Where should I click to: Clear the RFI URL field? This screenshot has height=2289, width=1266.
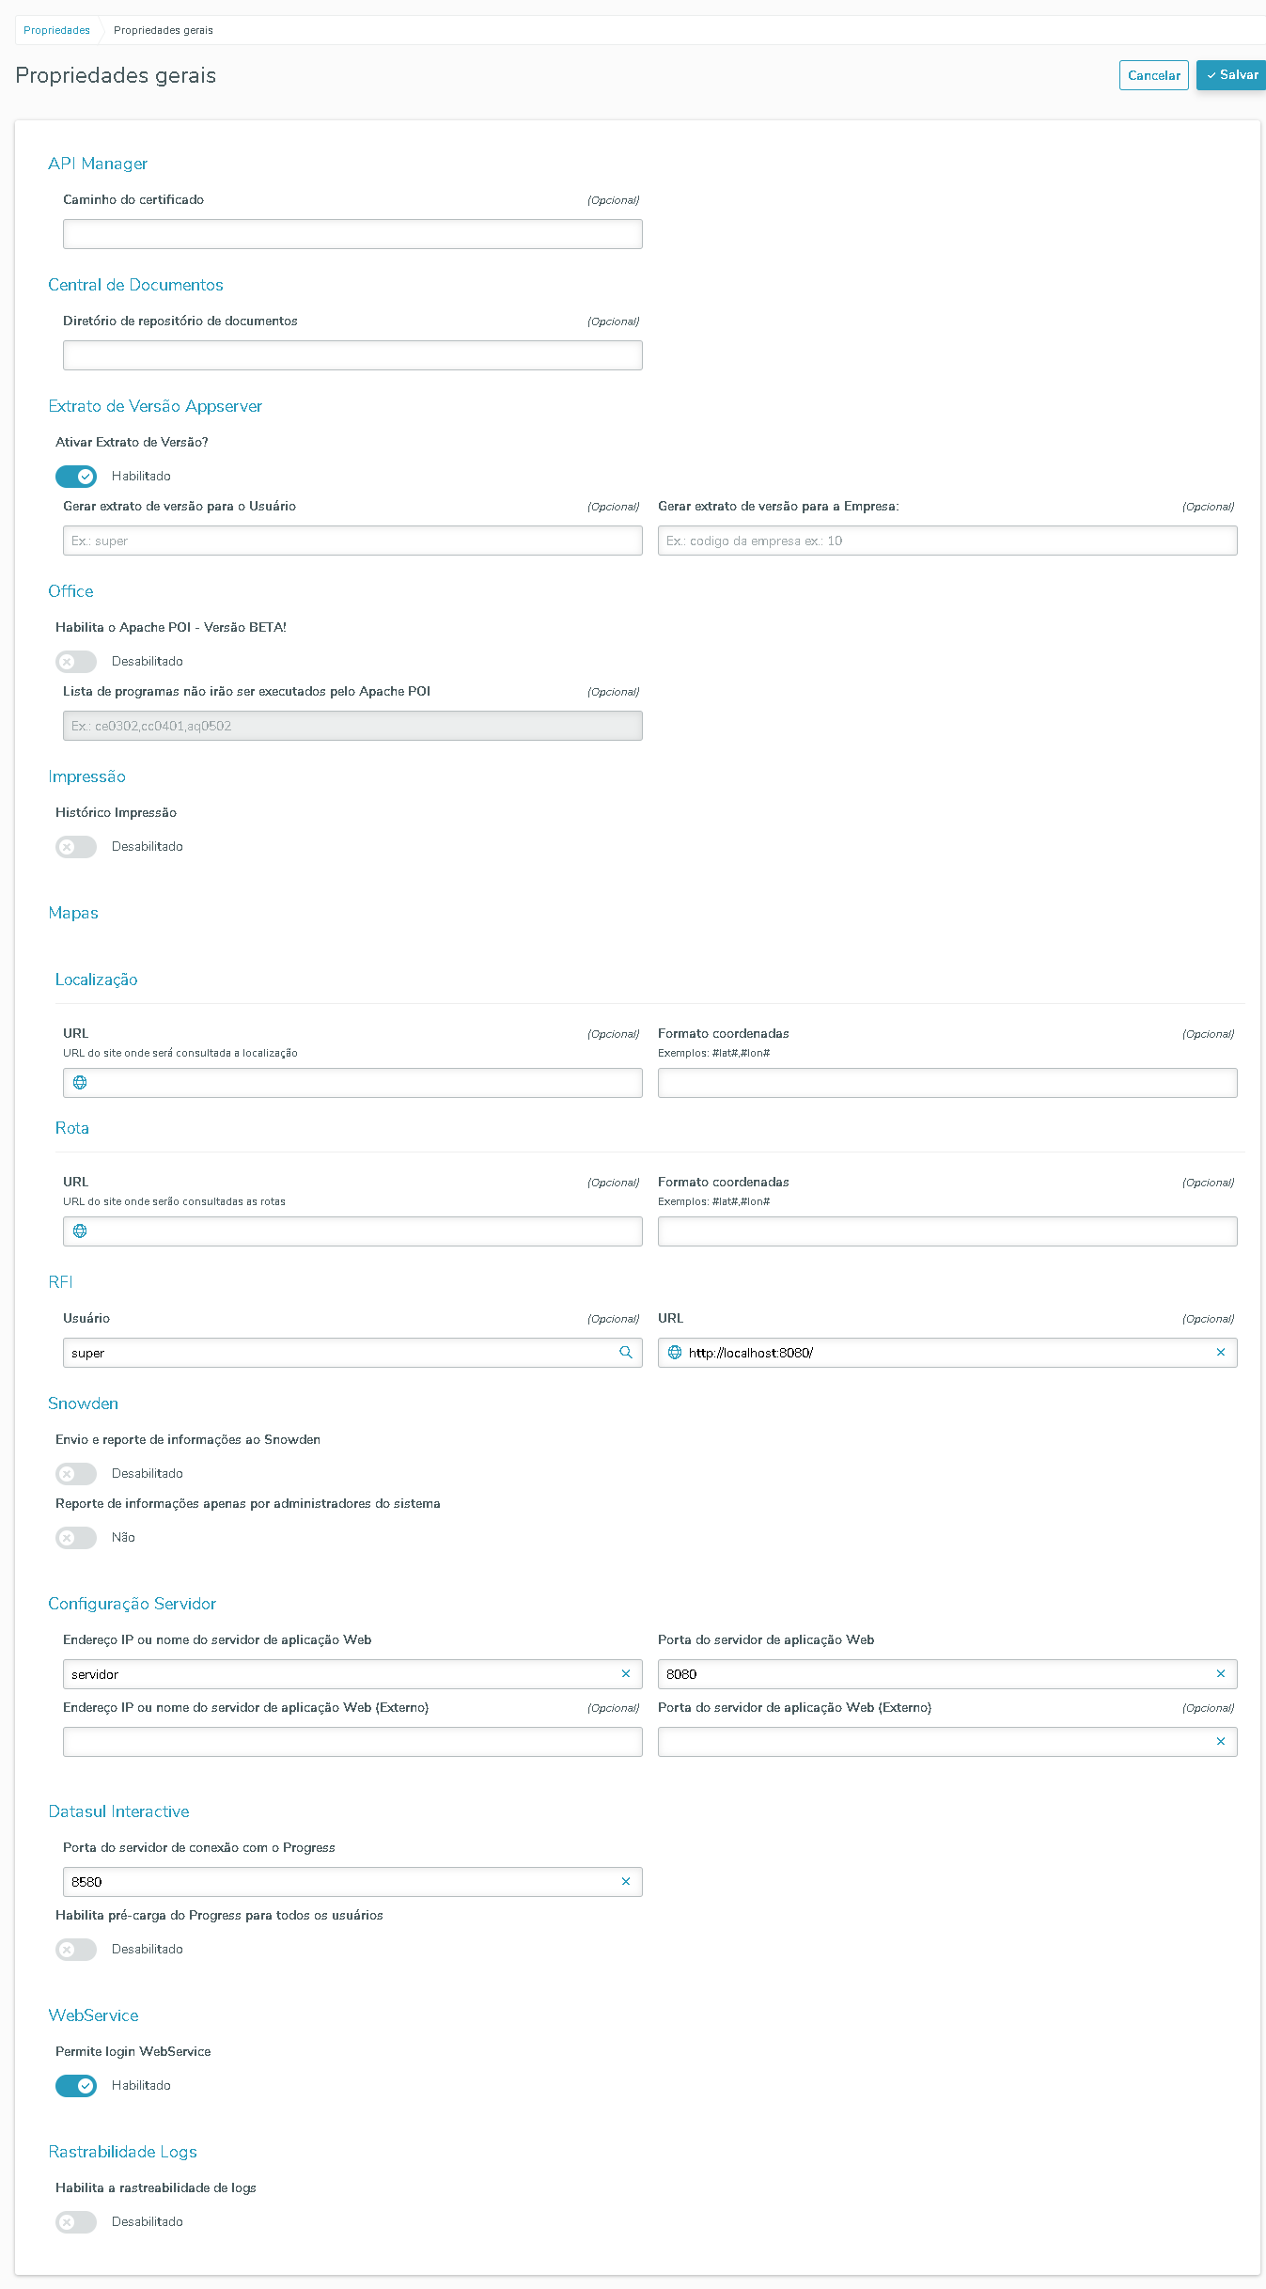pos(1221,1353)
